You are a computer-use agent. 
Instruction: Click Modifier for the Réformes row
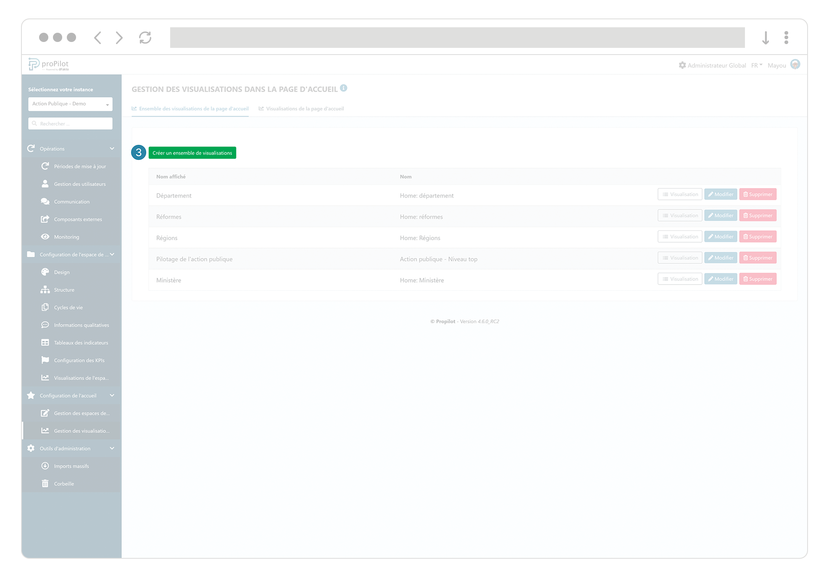tap(721, 216)
